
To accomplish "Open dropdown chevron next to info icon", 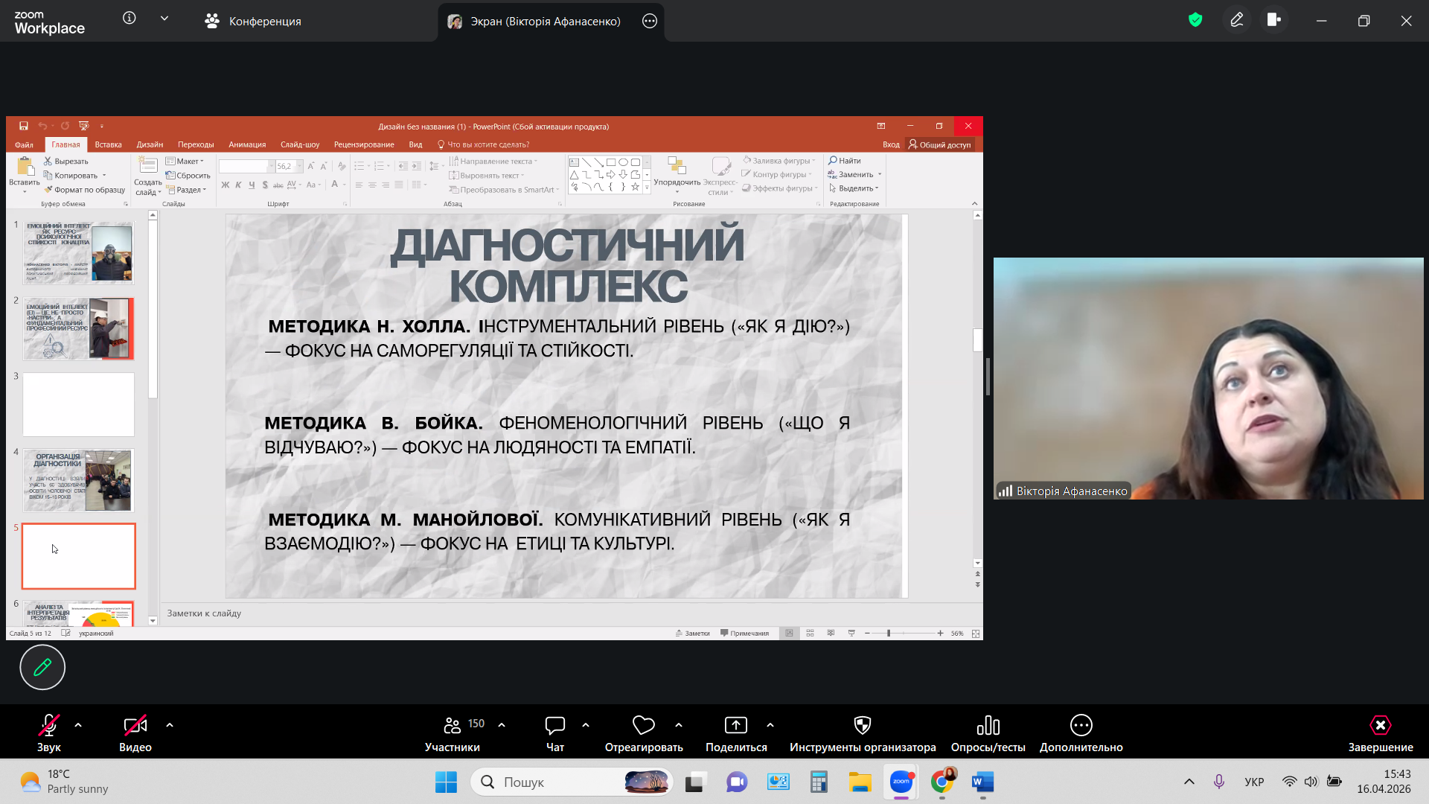I will 164,19.
